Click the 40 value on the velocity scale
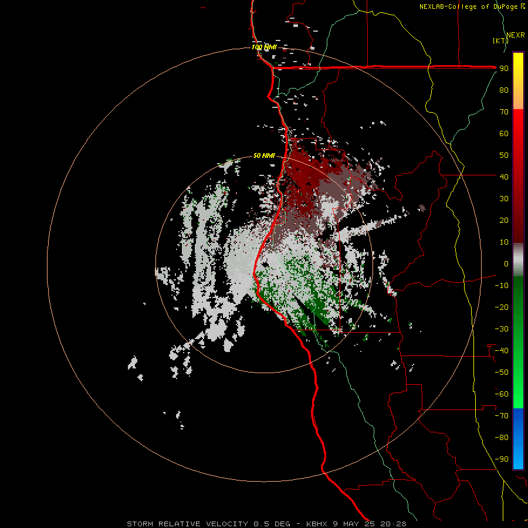 pyautogui.click(x=504, y=177)
